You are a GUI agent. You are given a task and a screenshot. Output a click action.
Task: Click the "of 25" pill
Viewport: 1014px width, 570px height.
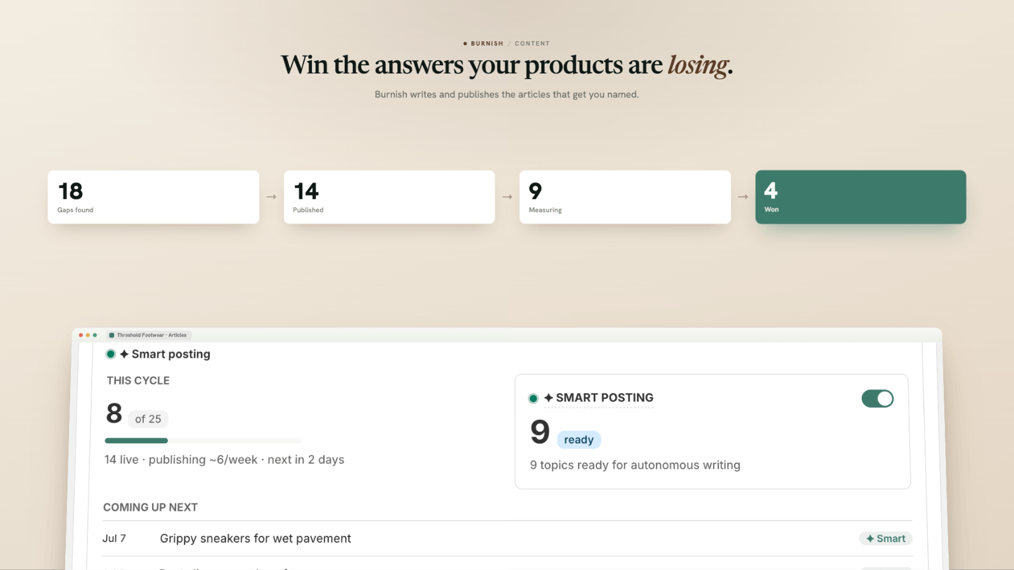click(148, 419)
